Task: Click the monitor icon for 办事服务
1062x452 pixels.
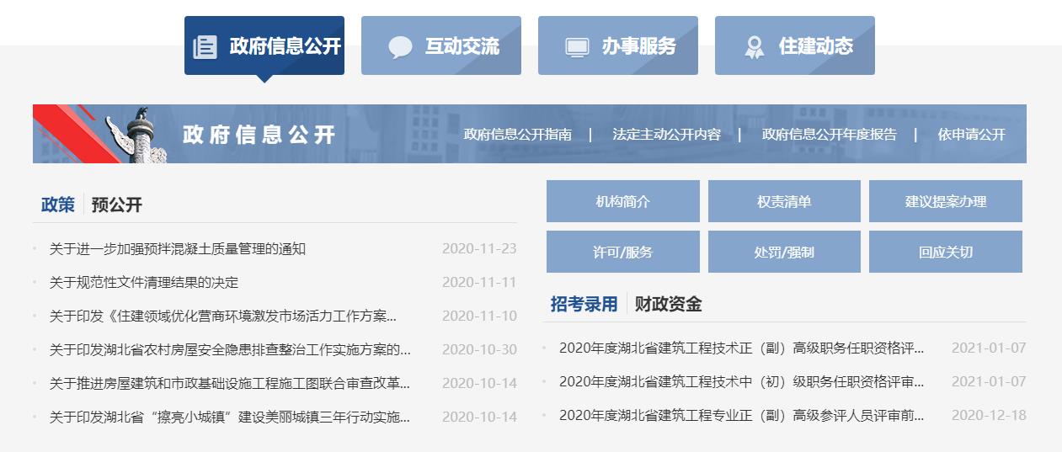Action: tap(577, 47)
